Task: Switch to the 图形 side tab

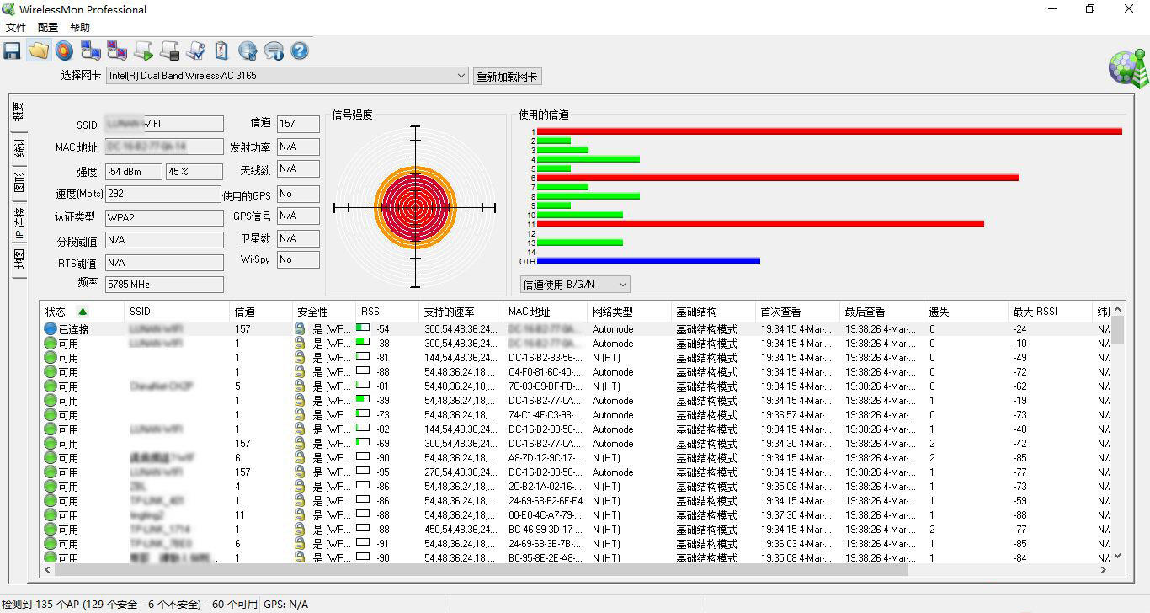Action: click(18, 183)
